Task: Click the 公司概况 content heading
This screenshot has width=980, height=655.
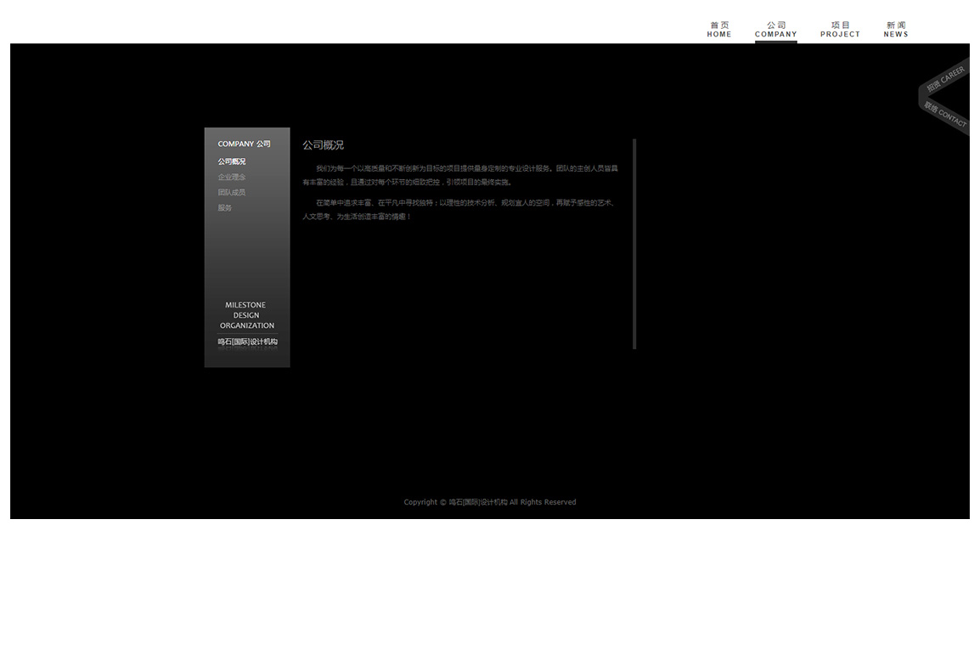Action: 323,145
